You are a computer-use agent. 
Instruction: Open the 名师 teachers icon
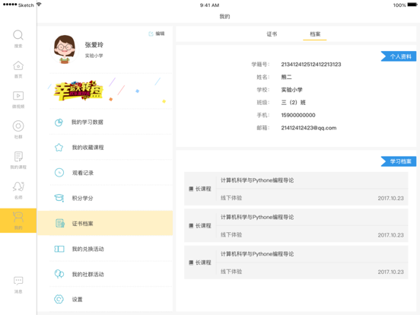coord(18,186)
